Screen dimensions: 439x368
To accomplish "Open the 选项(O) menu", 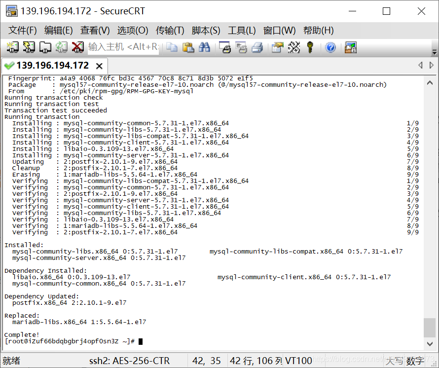I will tap(132, 30).
